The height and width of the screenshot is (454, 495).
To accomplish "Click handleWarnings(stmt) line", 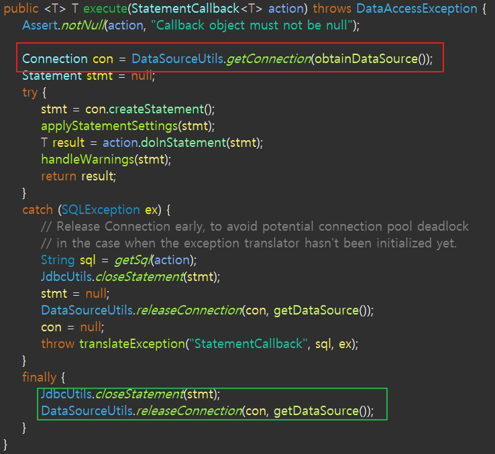I will click(x=106, y=160).
